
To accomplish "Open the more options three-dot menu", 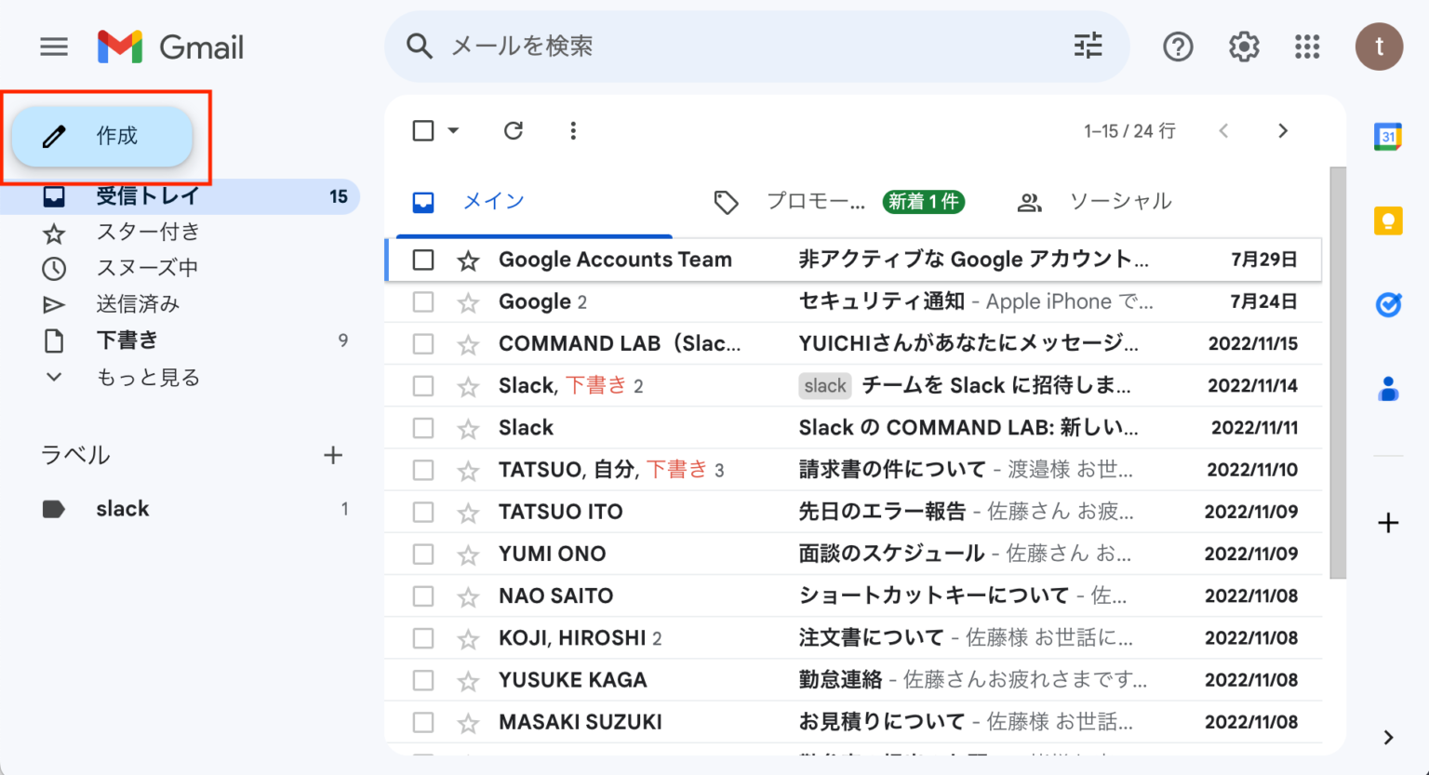I will click(573, 130).
